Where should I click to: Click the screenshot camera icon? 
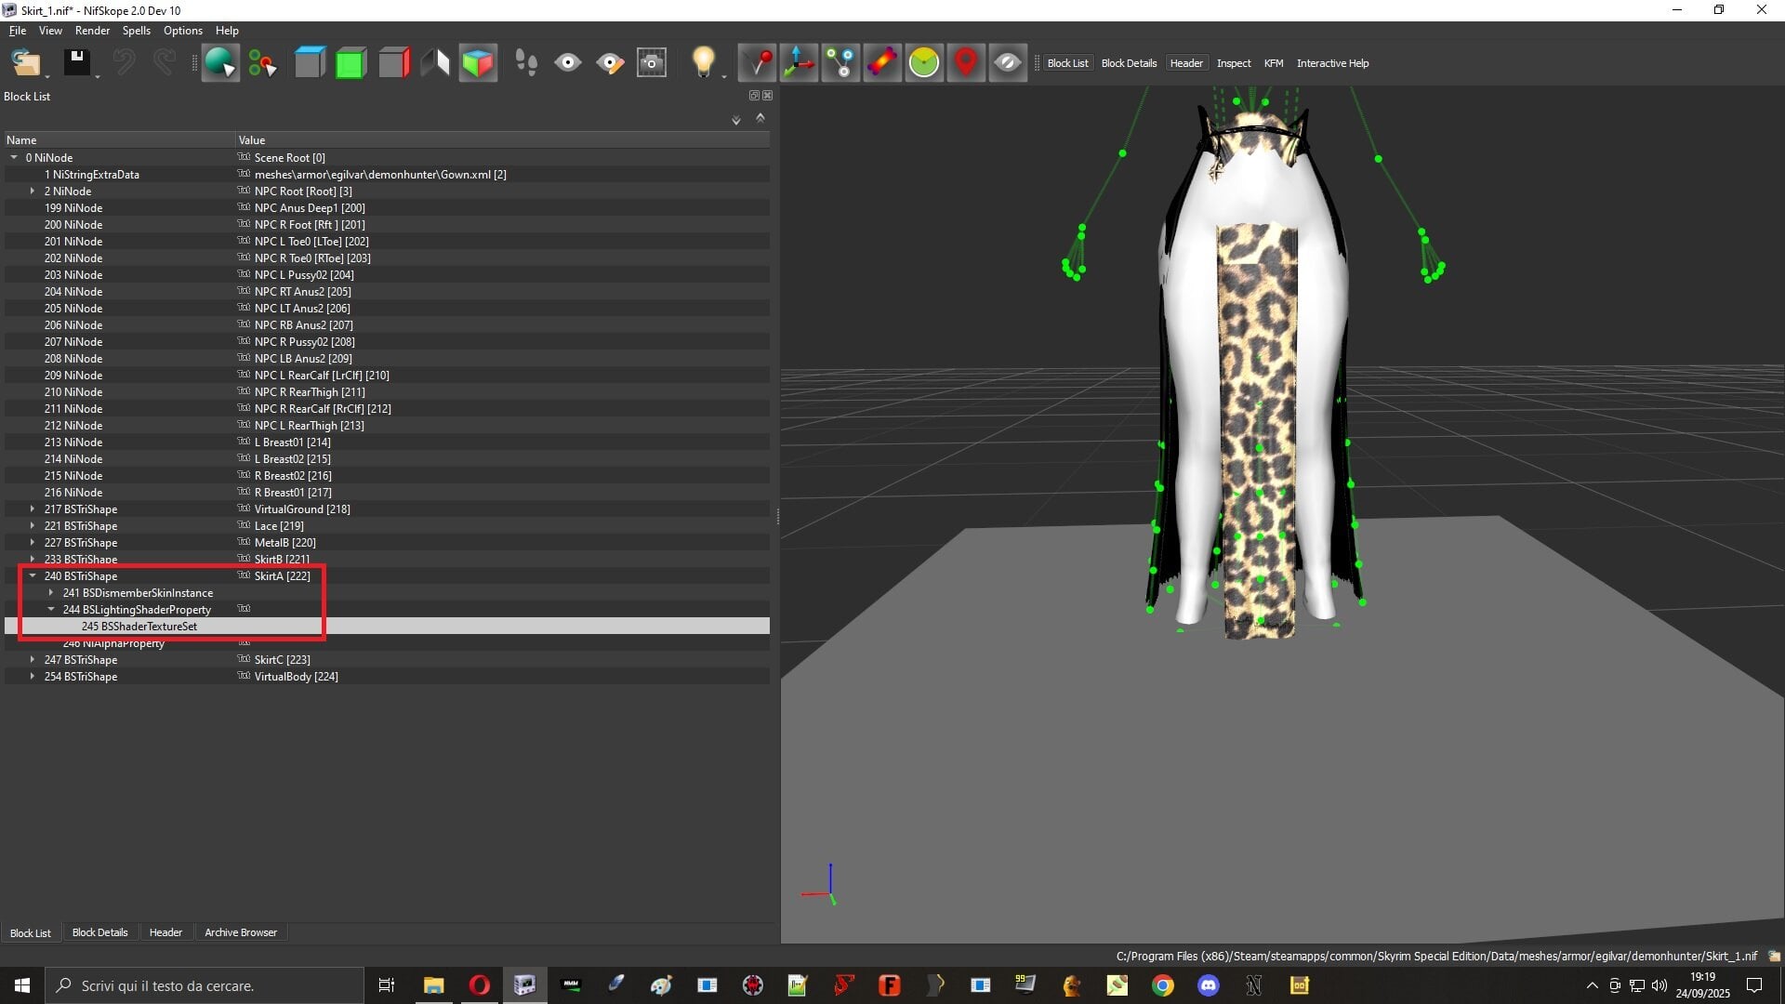(x=652, y=63)
